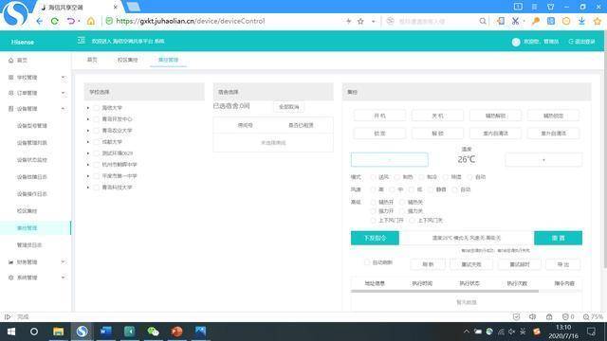The image size is (607, 341).
Task: Raise temperature with the plus box right of 26℃
Action: coord(543,160)
